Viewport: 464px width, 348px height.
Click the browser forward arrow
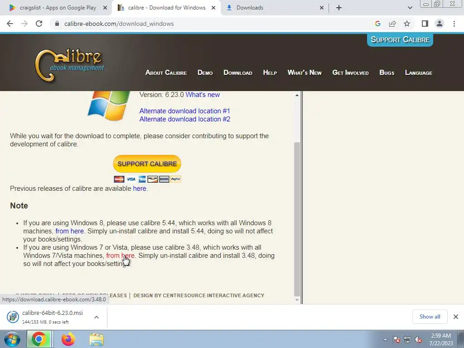[x=24, y=24]
